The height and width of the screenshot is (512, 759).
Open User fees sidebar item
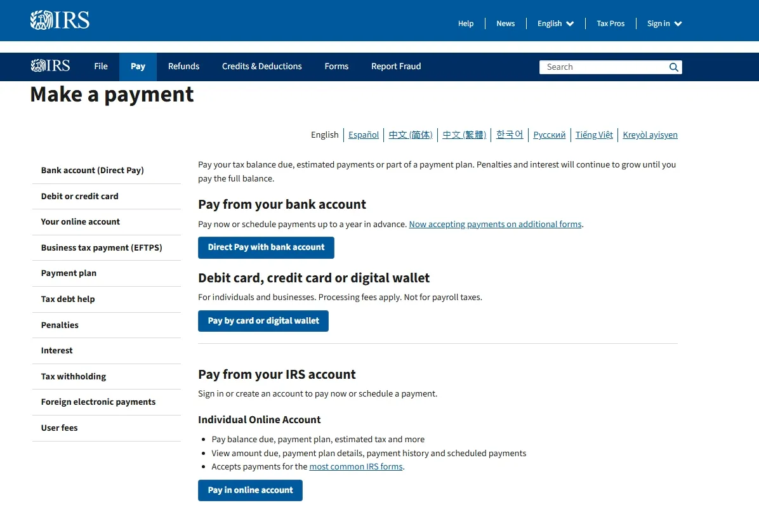(x=107, y=428)
